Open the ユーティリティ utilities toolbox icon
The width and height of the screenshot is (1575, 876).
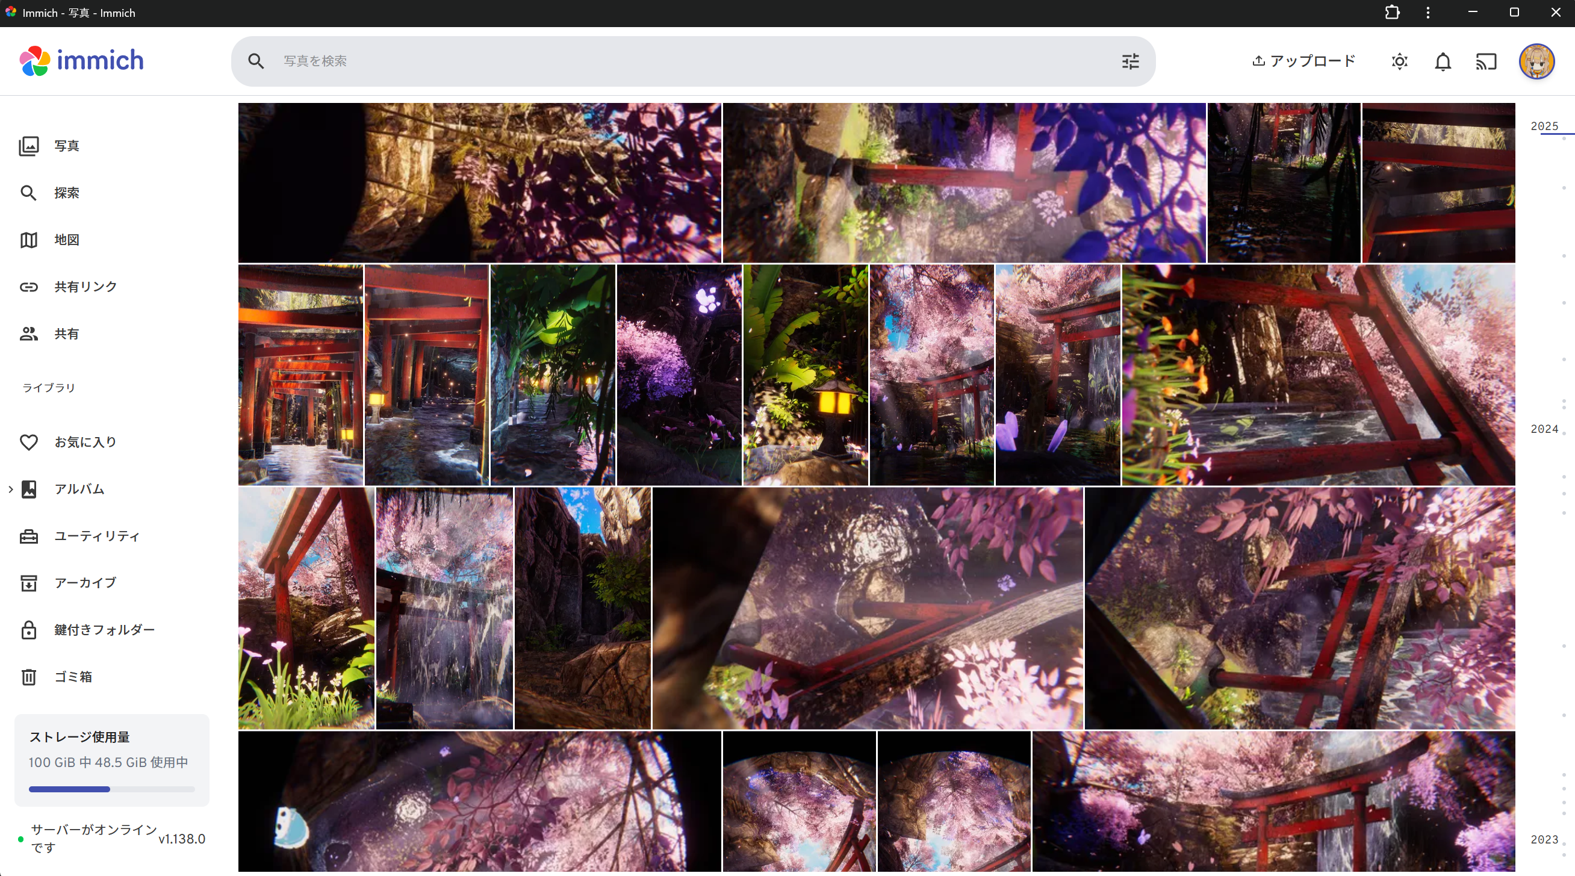tap(29, 536)
